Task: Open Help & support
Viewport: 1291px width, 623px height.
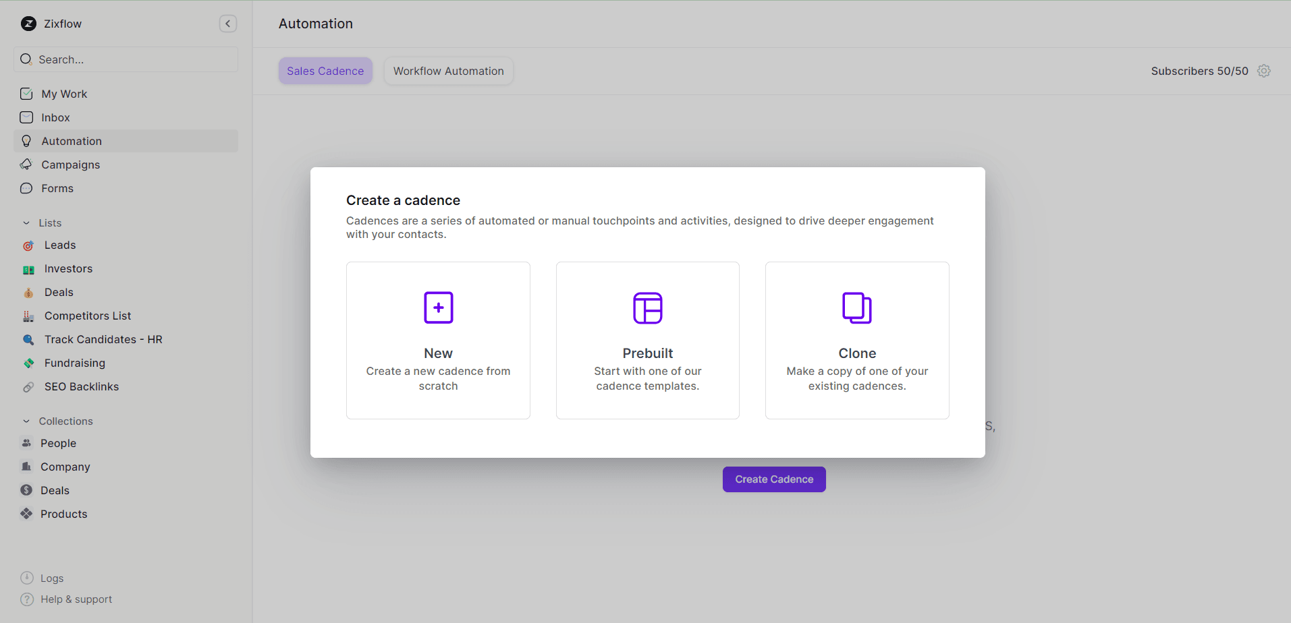Action: click(x=27, y=599)
